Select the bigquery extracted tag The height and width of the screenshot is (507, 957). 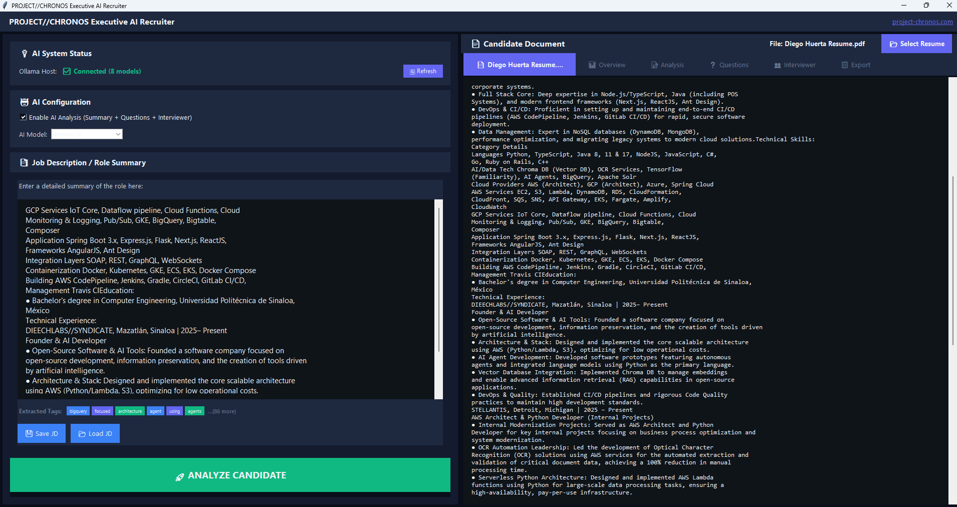[78, 411]
